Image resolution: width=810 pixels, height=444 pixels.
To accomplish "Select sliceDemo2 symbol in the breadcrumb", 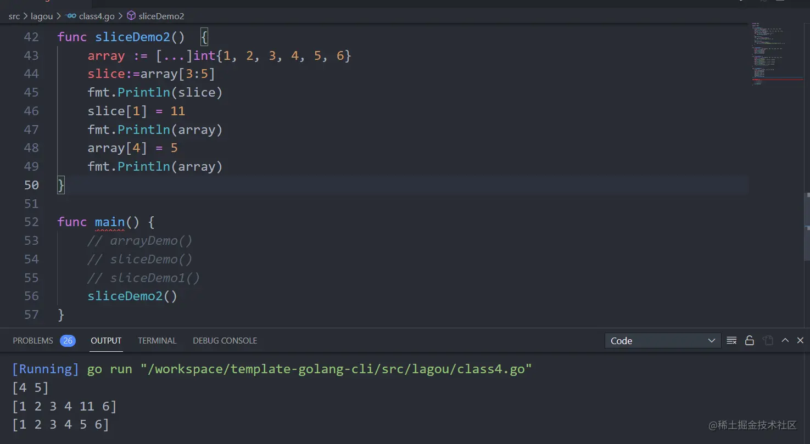I will [x=161, y=16].
